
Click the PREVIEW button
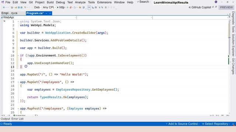[226, 7]
